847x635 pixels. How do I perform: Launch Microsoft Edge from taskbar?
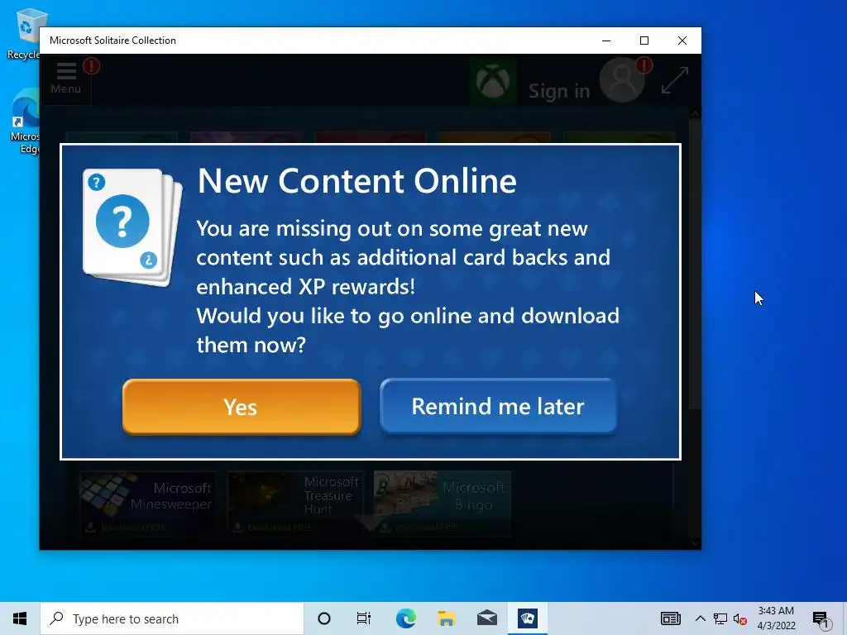pyautogui.click(x=405, y=618)
